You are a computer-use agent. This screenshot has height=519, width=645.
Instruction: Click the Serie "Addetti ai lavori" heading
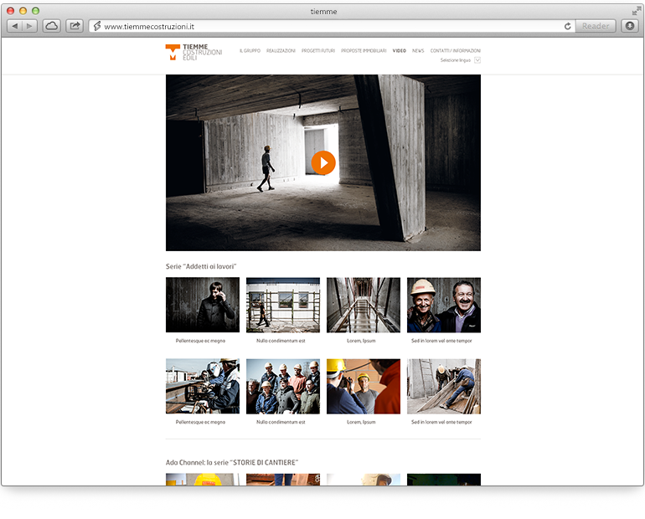[x=201, y=266]
